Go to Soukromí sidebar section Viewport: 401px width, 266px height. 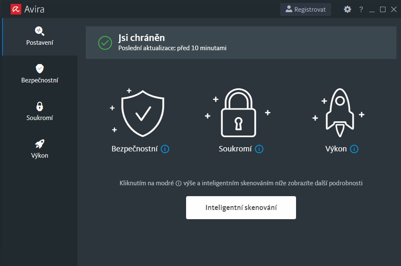pos(40,112)
